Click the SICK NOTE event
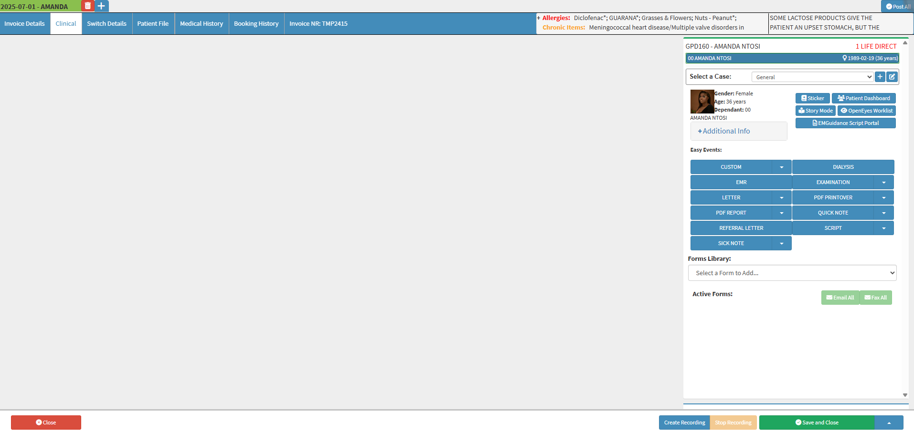The width and height of the screenshot is (914, 433). coord(731,243)
